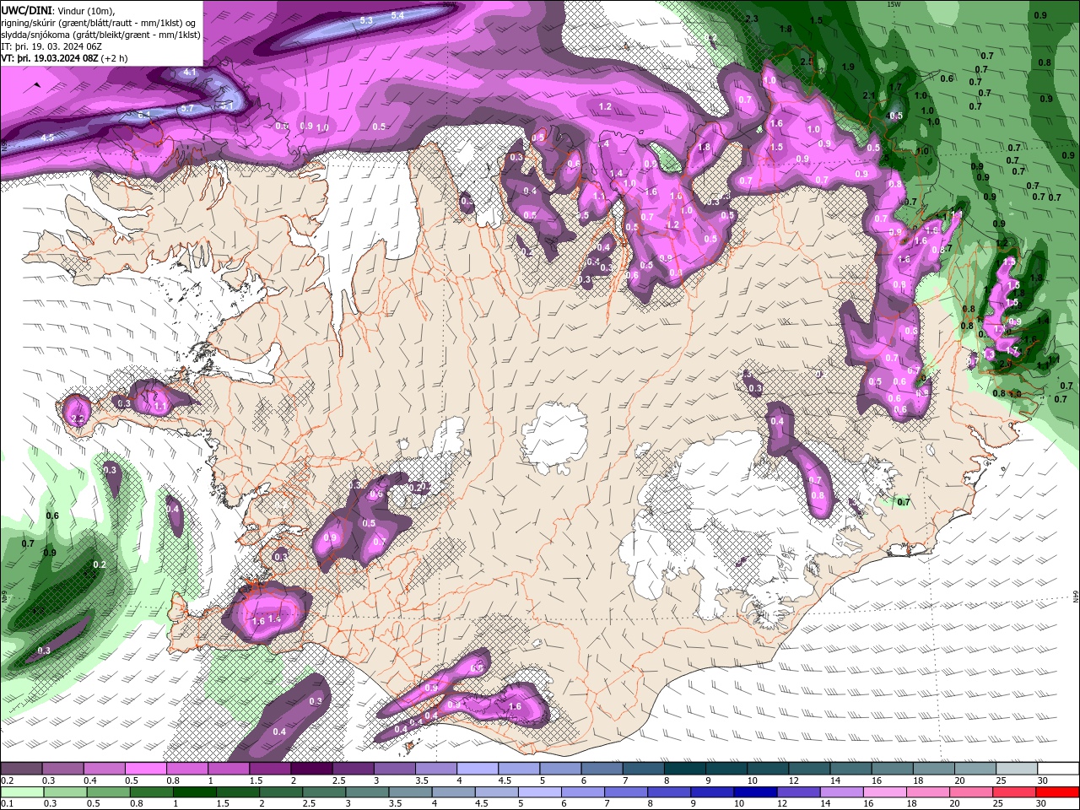Pick the bright red swatch above 30, lower scale
1080x810 pixels.
(x=1058, y=791)
